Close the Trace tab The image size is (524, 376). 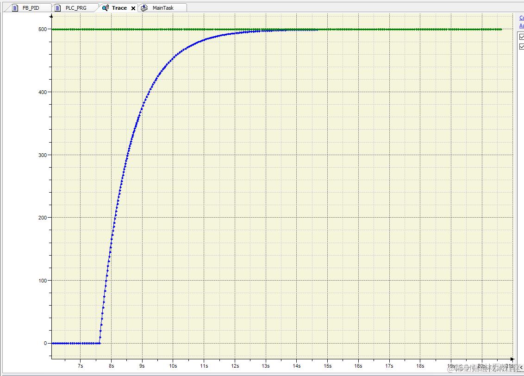[x=133, y=8]
